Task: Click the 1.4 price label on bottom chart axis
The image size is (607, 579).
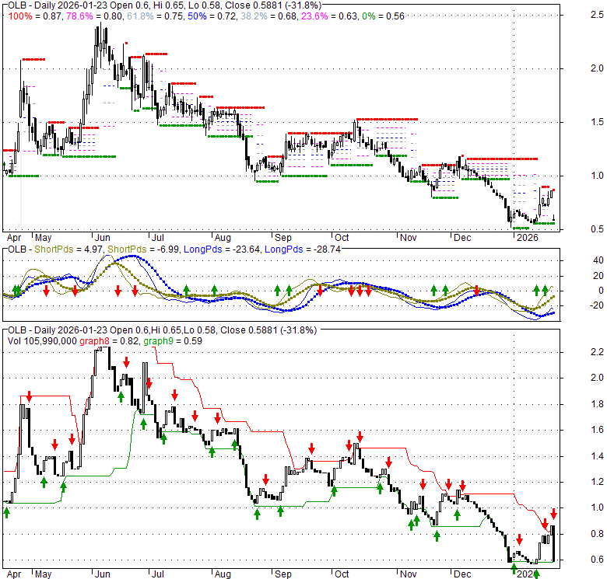Action: click(x=597, y=456)
